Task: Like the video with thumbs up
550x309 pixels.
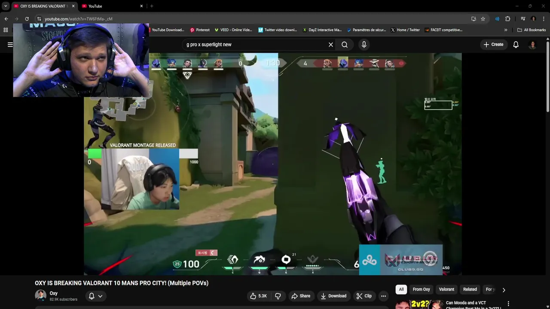Action: coord(259,296)
